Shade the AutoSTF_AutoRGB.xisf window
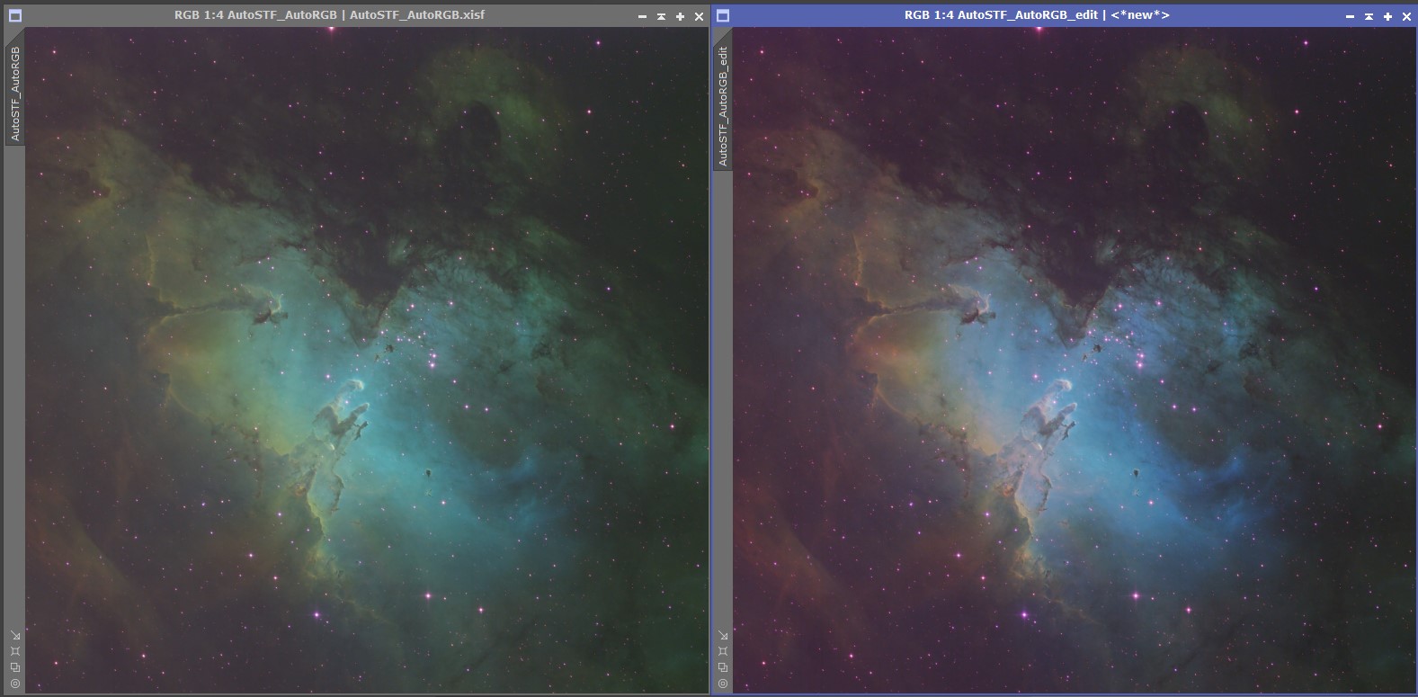1418x697 pixels. coord(661,16)
